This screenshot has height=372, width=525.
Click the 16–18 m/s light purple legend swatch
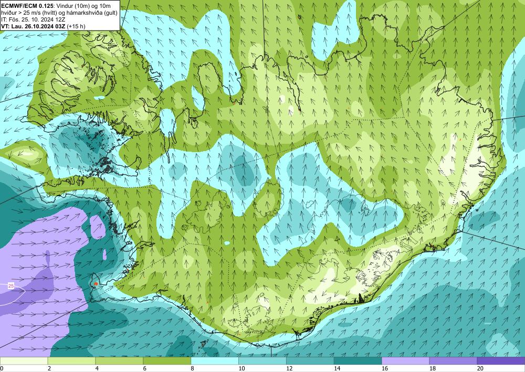(x=405, y=361)
